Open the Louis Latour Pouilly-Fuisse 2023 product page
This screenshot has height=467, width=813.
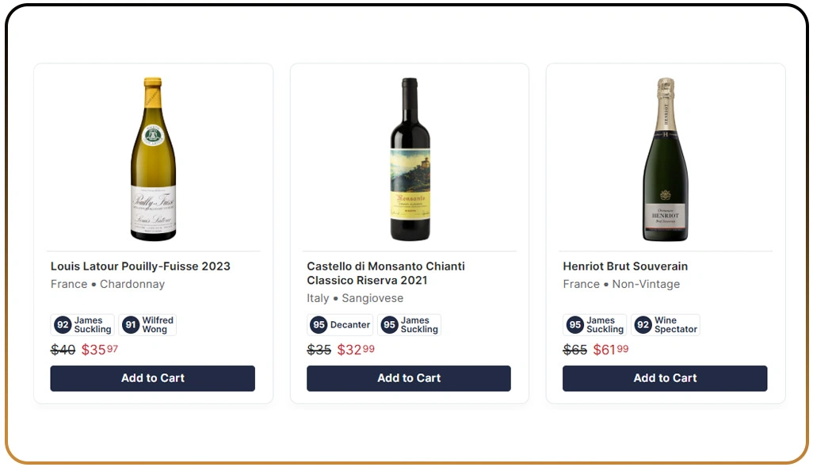(x=139, y=266)
